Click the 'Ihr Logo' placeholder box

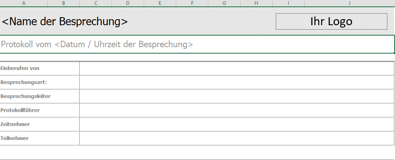point(331,22)
